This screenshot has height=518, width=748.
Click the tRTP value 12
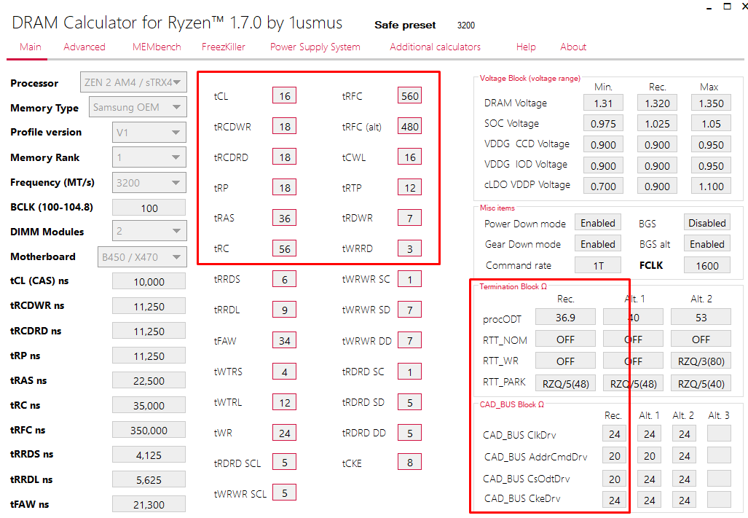410,187
